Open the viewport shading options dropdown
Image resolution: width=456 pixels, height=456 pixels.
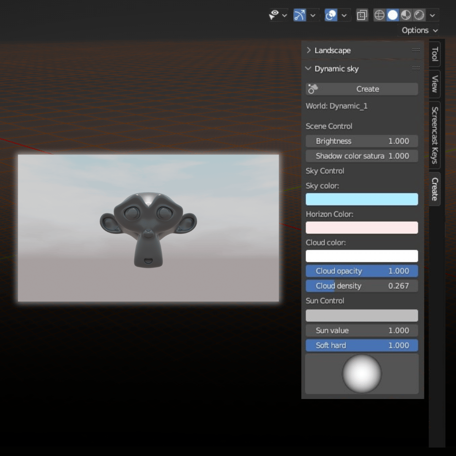click(x=432, y=16)
